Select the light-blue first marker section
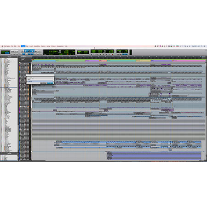 [44, 61]
